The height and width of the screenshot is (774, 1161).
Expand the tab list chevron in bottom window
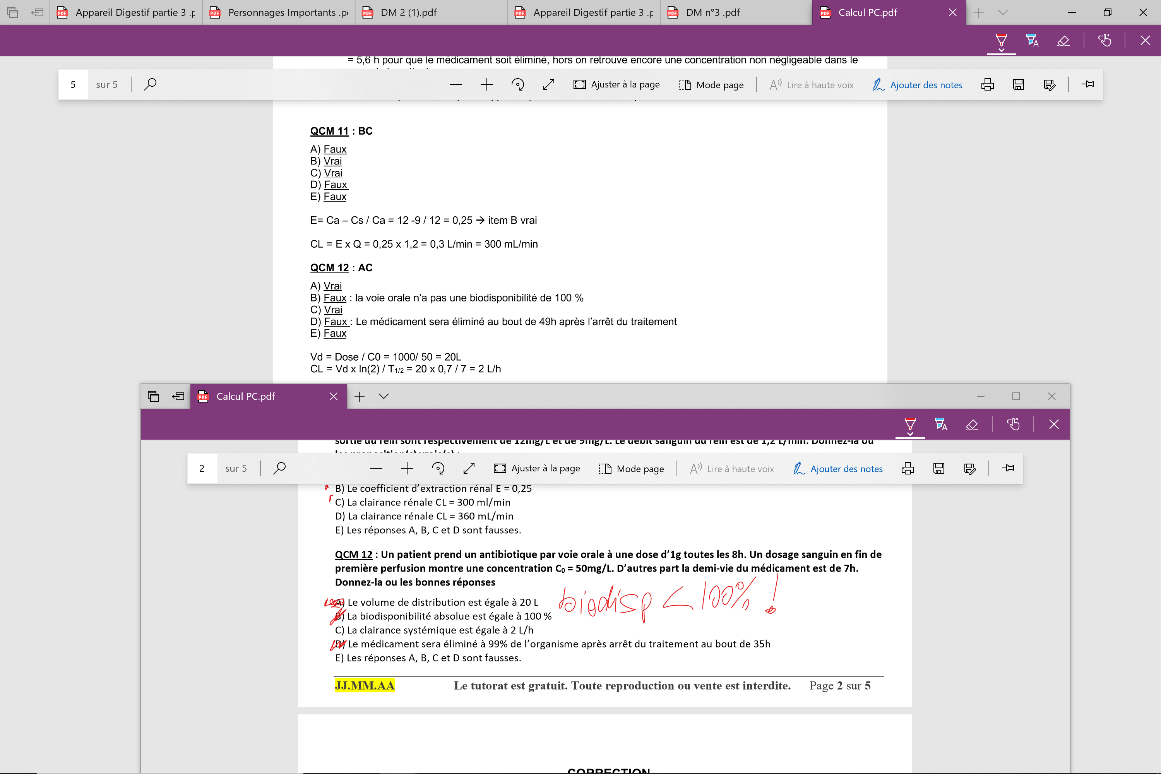[384, 396]
